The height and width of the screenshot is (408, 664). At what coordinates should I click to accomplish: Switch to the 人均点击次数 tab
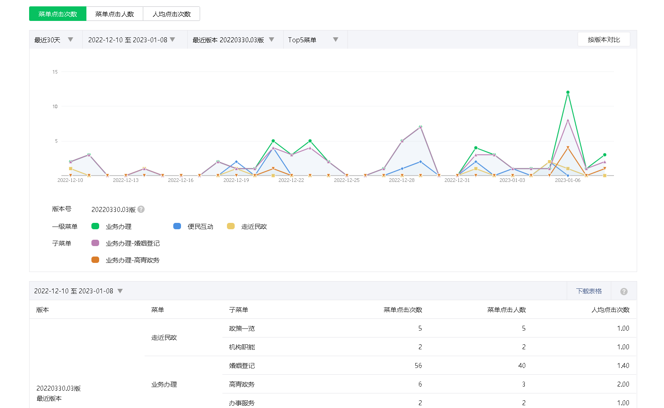click(x=171, y=14)
